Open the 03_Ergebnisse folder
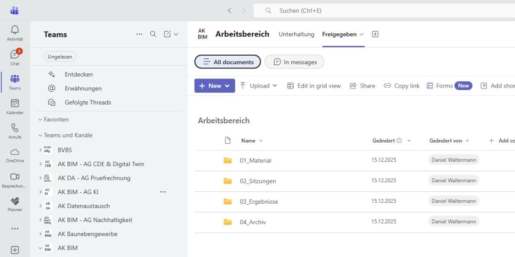The height and width of the screenshot is (257, 515). point(259,202)
